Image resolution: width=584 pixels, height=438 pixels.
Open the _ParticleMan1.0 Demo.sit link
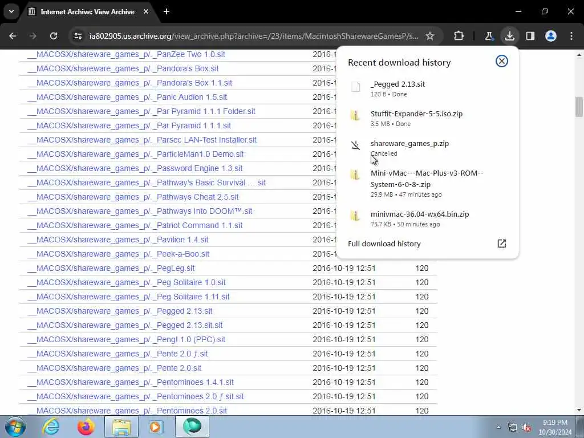pos(136,154)
